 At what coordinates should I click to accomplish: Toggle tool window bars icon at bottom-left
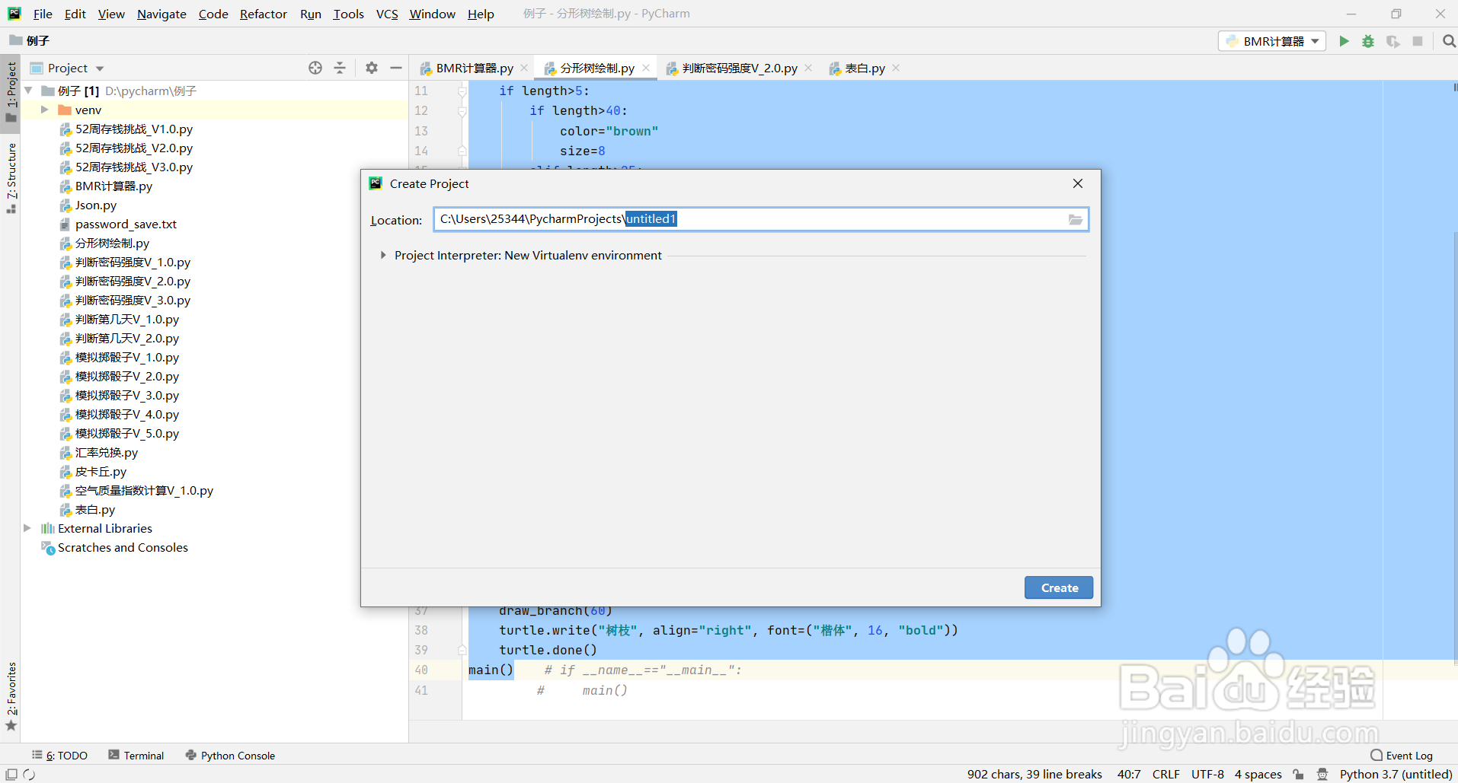point(11,775)
